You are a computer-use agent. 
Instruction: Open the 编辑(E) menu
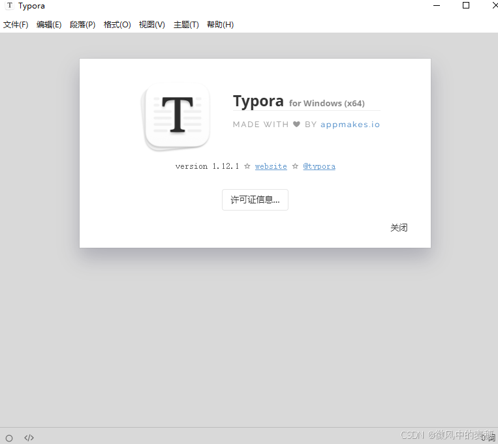coord(49,24)
